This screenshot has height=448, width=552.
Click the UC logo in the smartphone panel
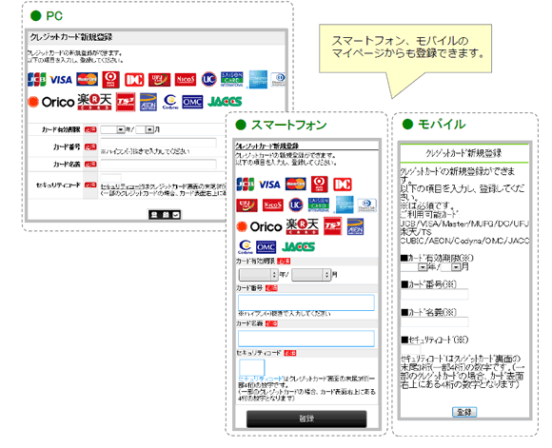[x=296, y=205]
